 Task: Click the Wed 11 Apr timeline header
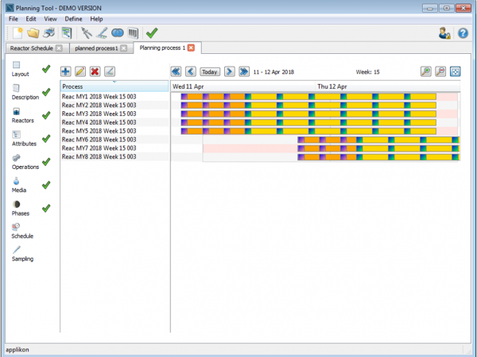pyautogui.click(x=243, y=86)
